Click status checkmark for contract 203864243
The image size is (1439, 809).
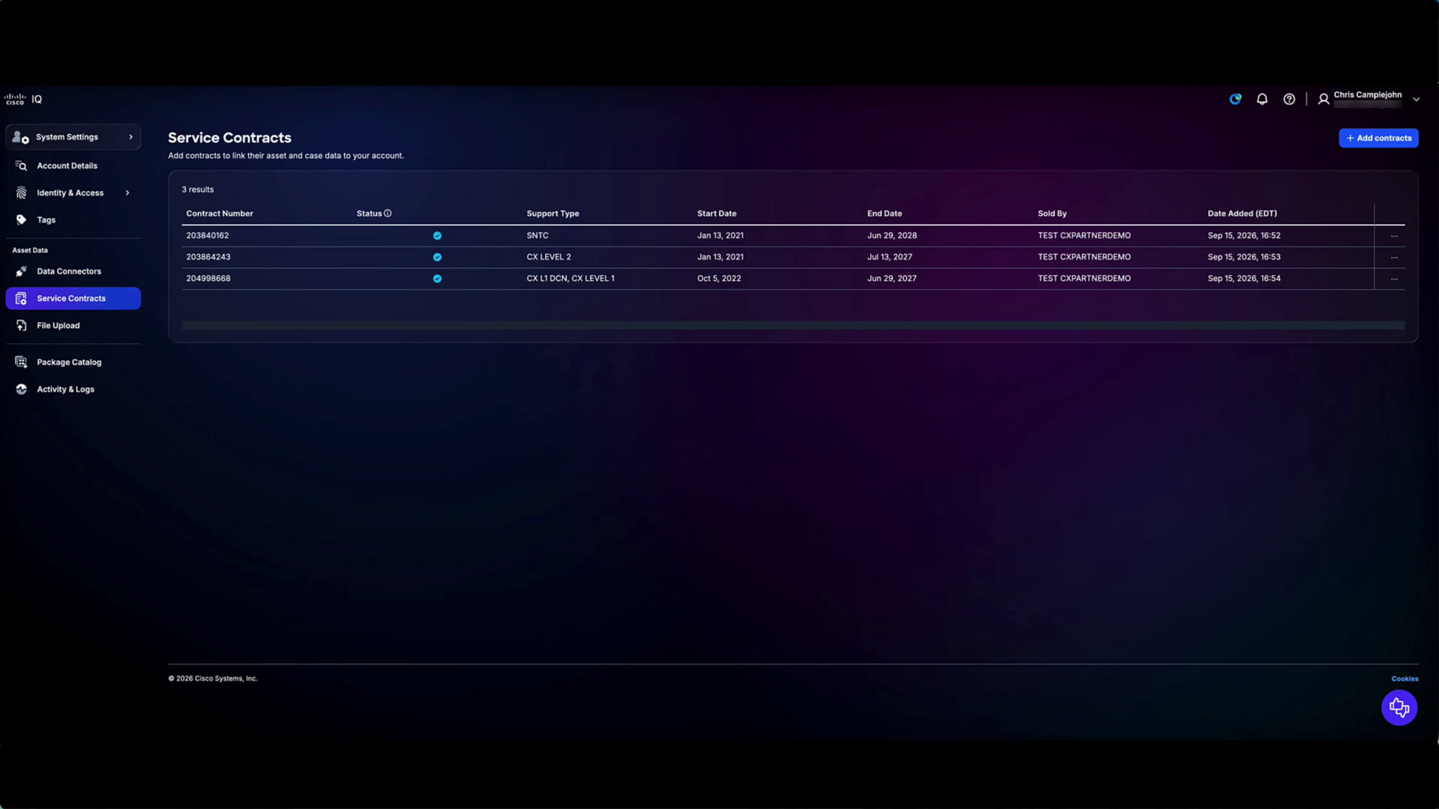tap(437, 257)
